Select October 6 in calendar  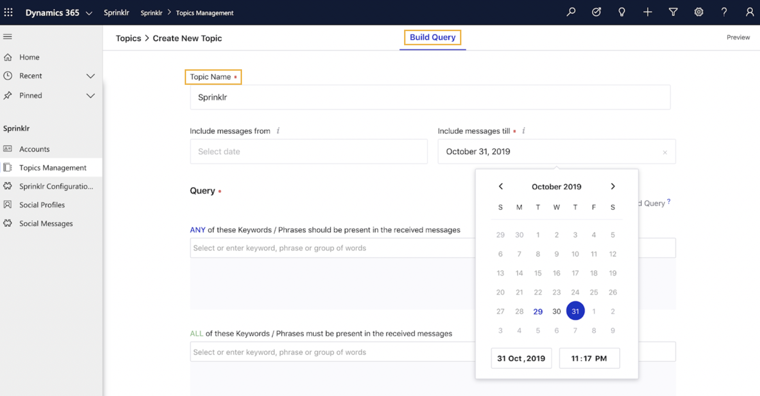[500, 254]
